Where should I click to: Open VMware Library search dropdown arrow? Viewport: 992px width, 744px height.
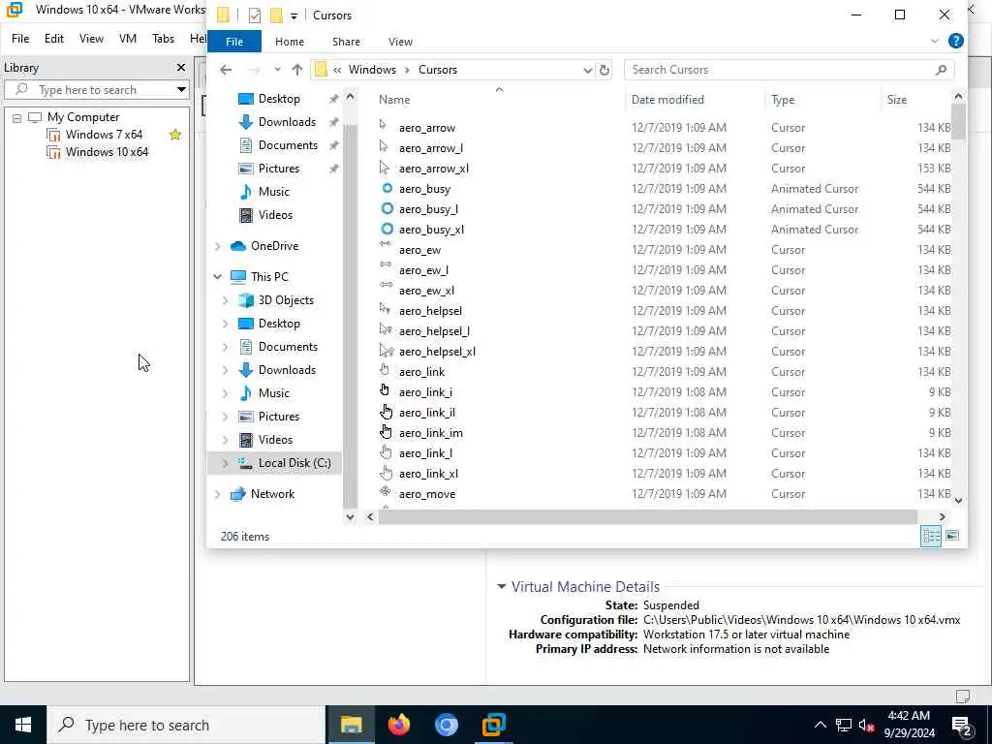pyautogui.click(x=181, y=89)
